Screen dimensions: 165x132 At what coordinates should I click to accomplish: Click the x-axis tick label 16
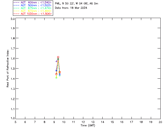tap(122, 122)
